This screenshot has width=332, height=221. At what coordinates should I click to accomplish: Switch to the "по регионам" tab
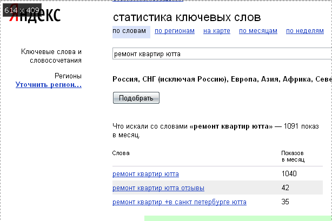click(x=174, y=31)
